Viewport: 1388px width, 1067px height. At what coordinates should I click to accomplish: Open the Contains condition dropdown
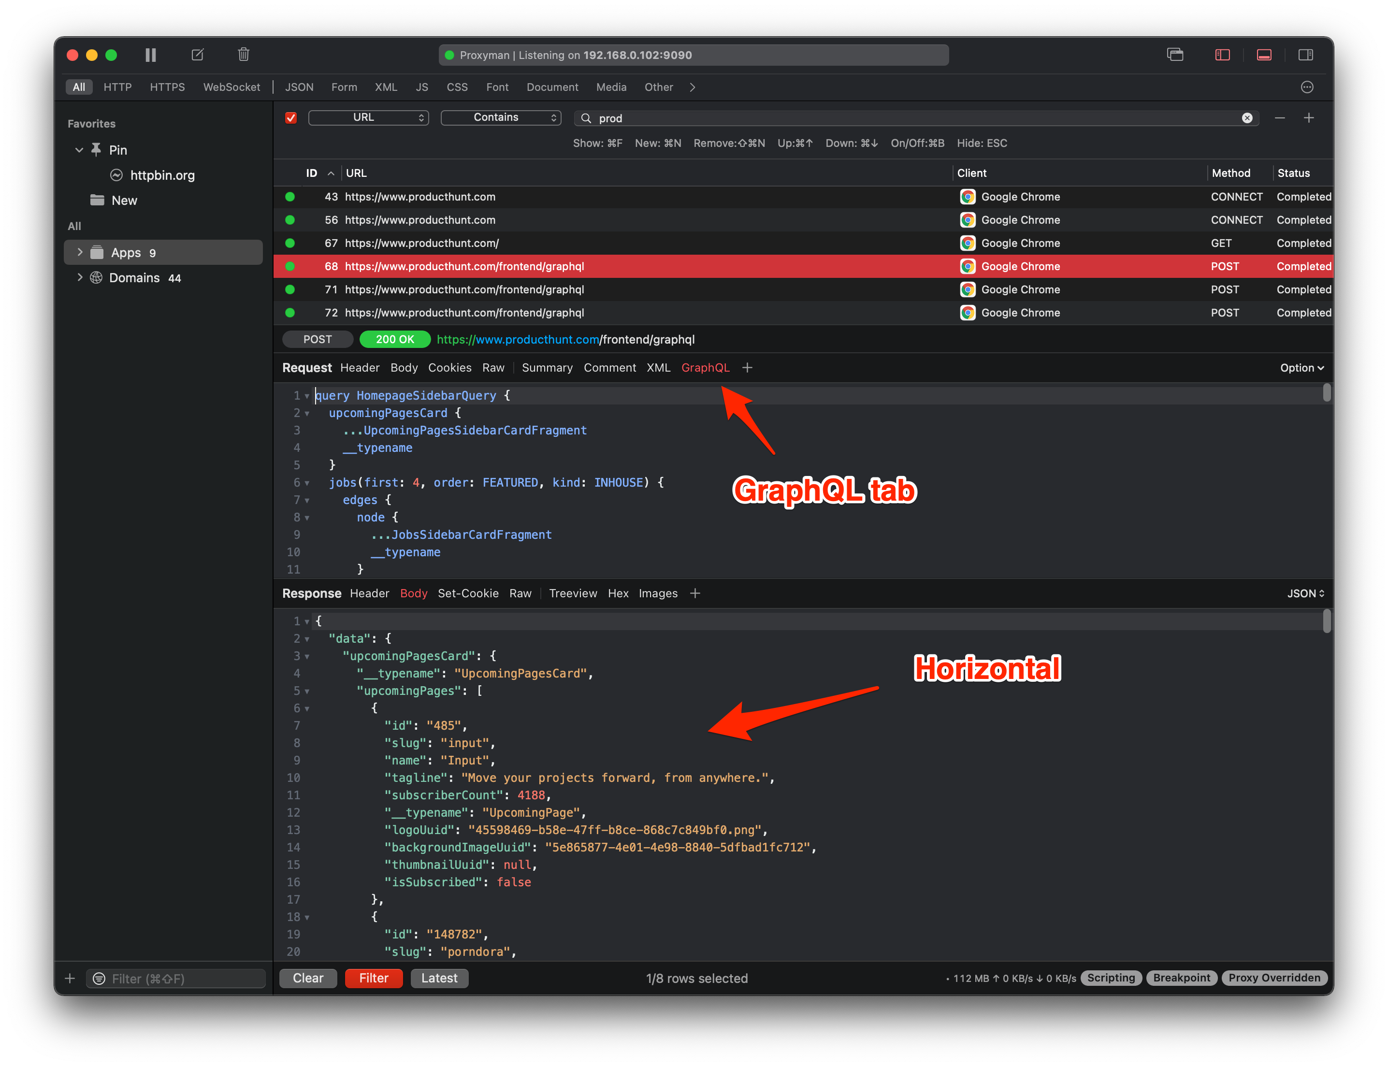(501, 117)
